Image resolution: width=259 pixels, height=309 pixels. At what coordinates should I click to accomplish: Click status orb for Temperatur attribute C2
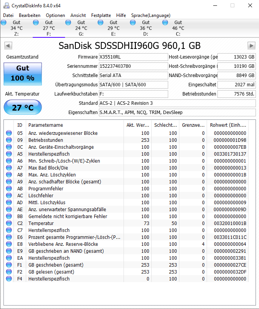(9, 223)
